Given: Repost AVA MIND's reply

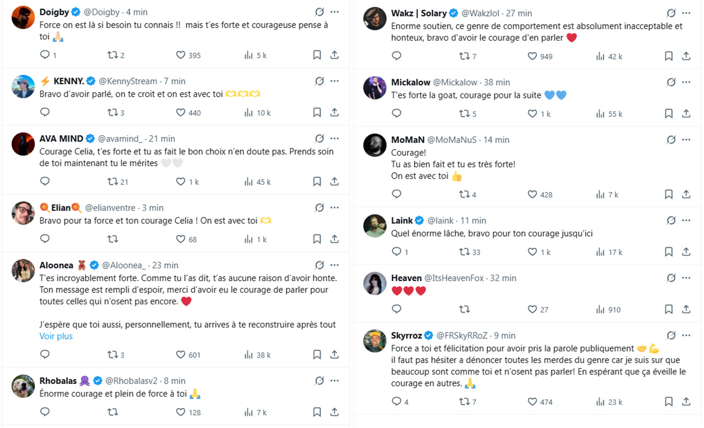Looking at the screenshot, I should [113, 182].
